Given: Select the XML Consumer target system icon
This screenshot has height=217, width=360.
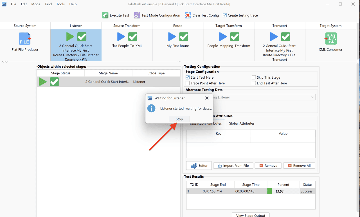Looking at the screenshot, I should (331, 39).
